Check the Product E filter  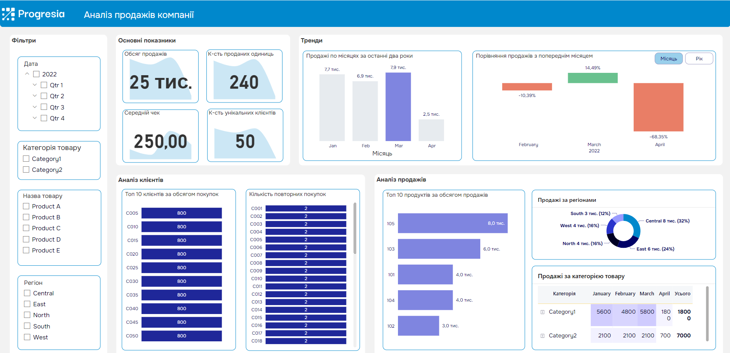point(26,250)
